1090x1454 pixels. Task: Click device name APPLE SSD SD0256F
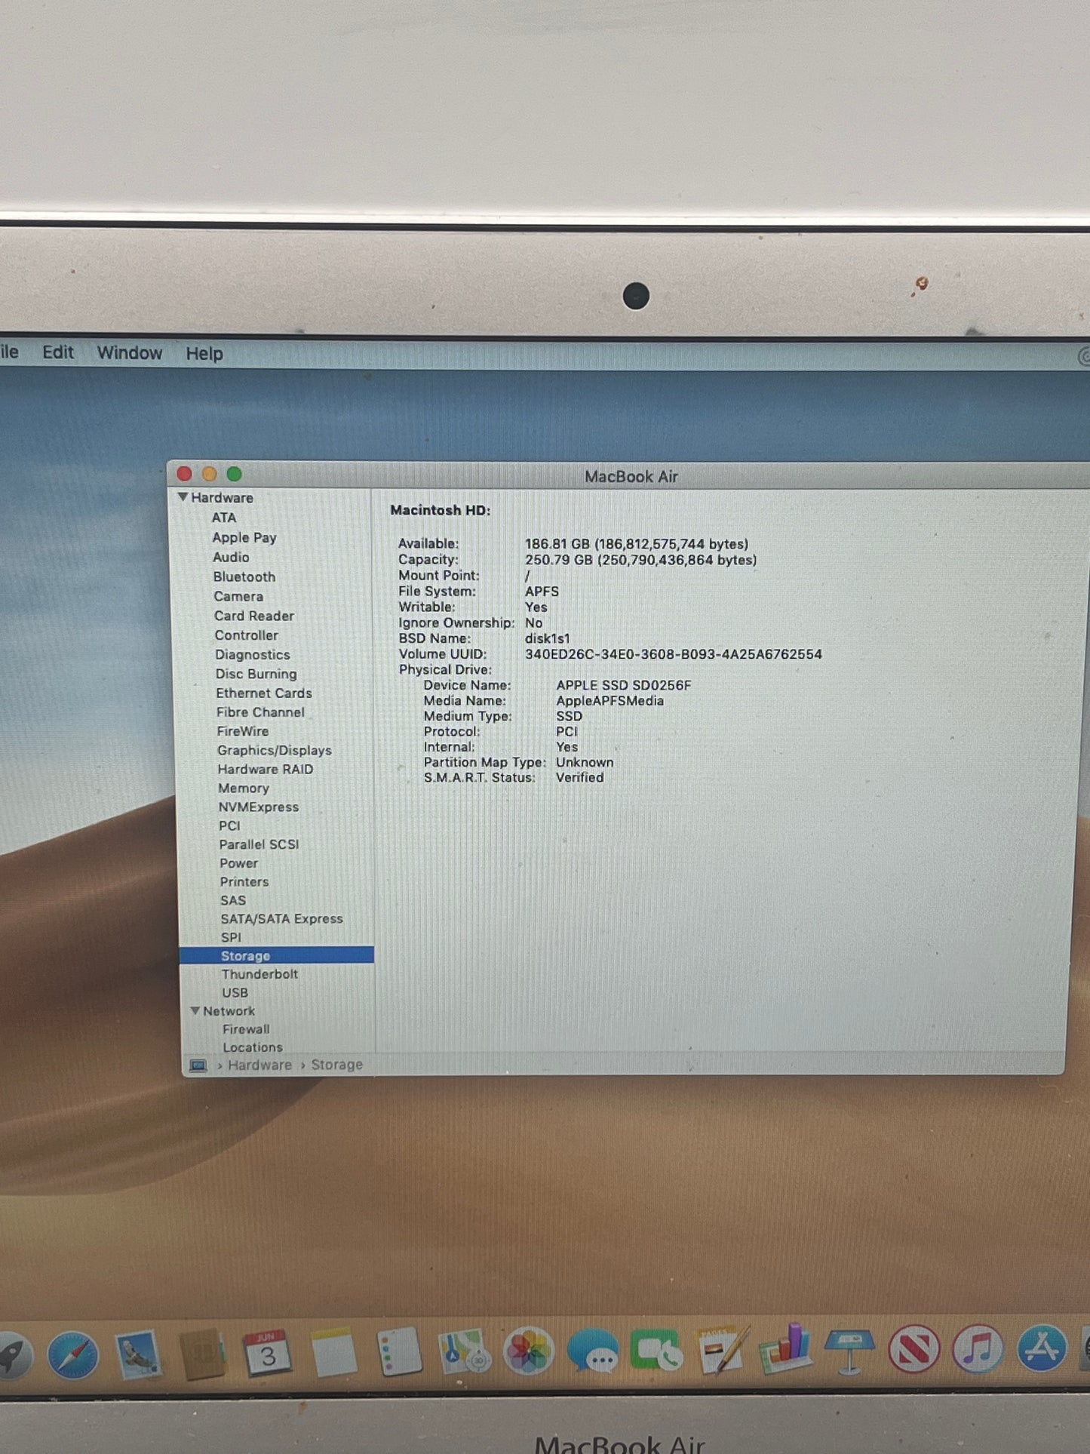pyautogui.click(x=624, y=685)
